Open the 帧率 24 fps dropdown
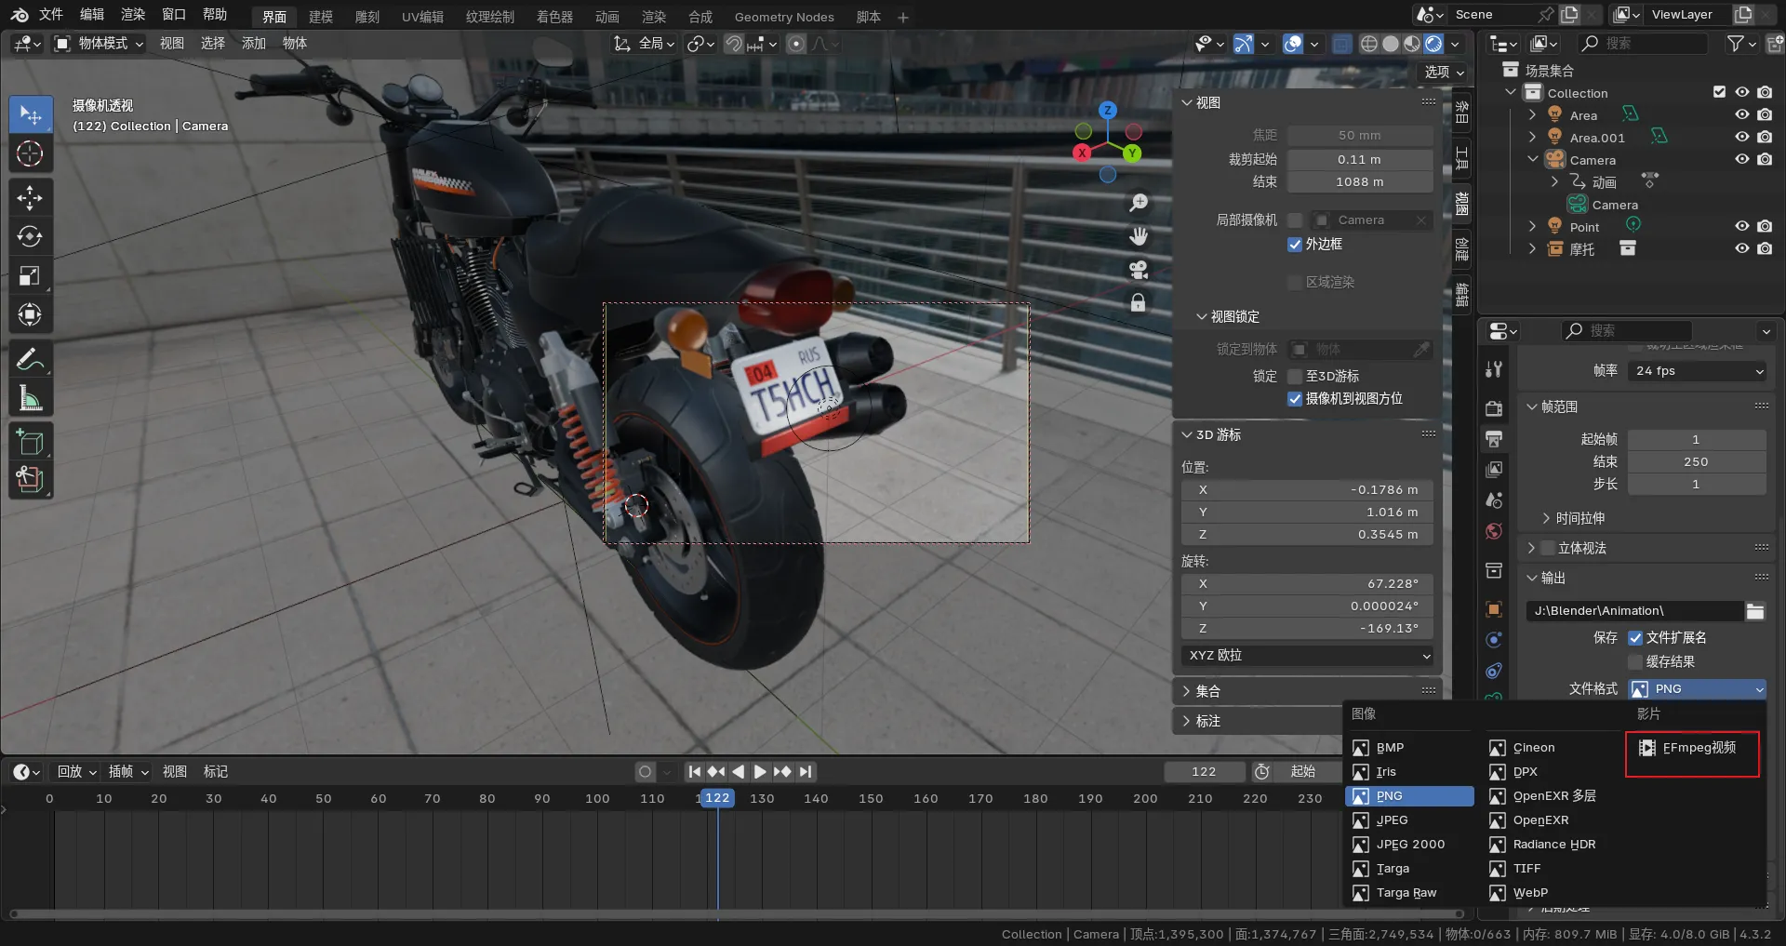Image resolution: width=1786 pixels, height=946 pixels. point(1698,371)
